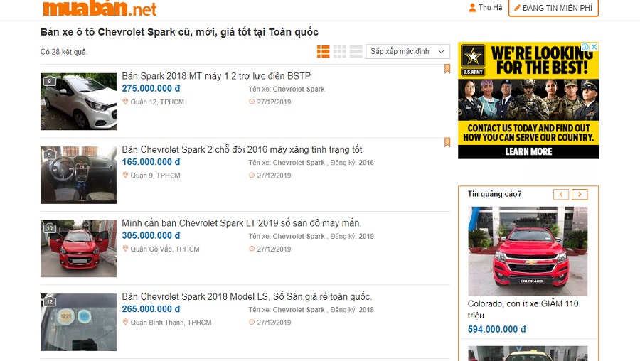Open listing Chevrolet Spark LT 2019 số sàn

pos(242,223)
